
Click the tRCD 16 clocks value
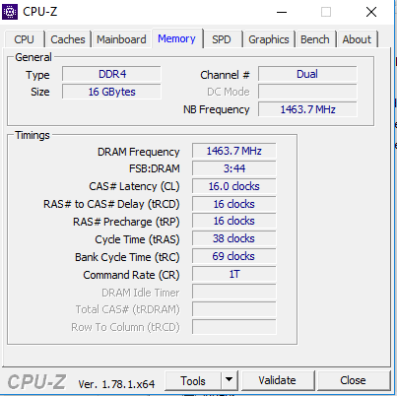click(234, 204)
